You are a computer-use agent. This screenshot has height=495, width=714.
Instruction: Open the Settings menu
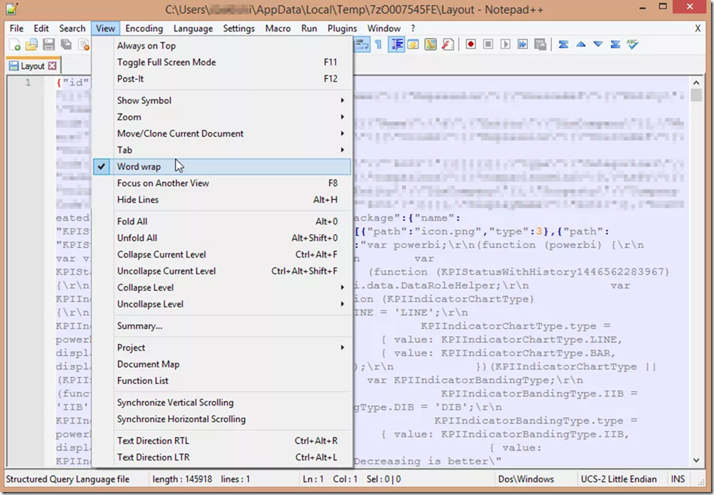[x=238, y=29]
